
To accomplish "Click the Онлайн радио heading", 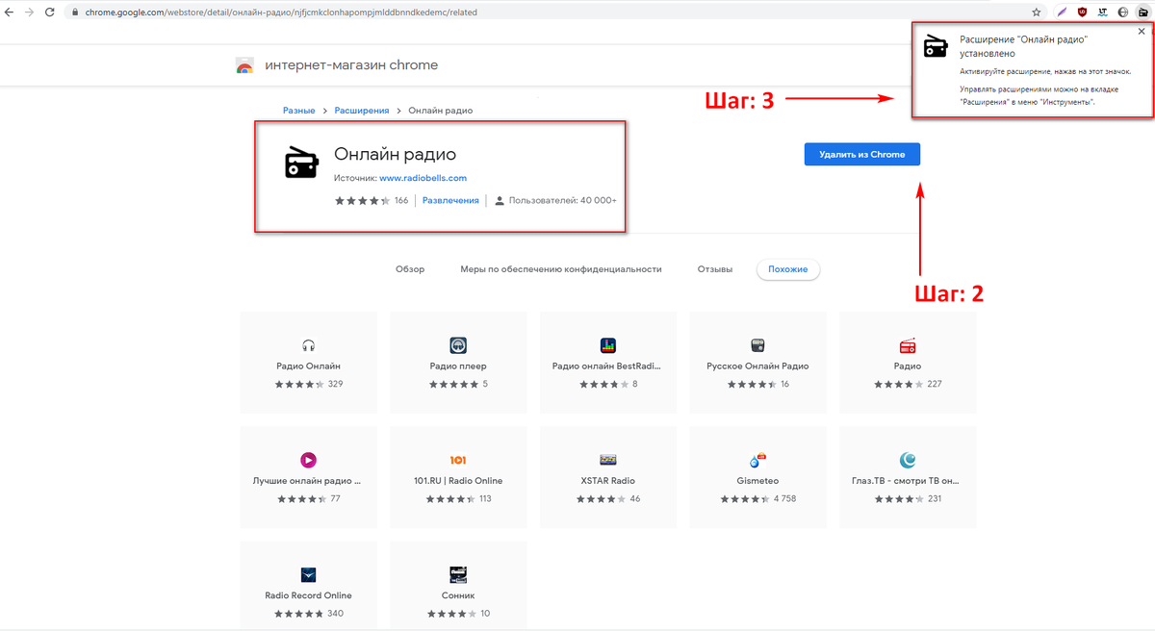I will click(395, 154).
